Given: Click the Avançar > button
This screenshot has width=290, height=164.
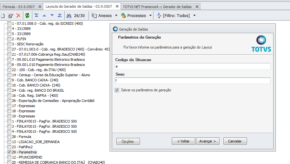Looking at the screenshot, I should 208,141.
